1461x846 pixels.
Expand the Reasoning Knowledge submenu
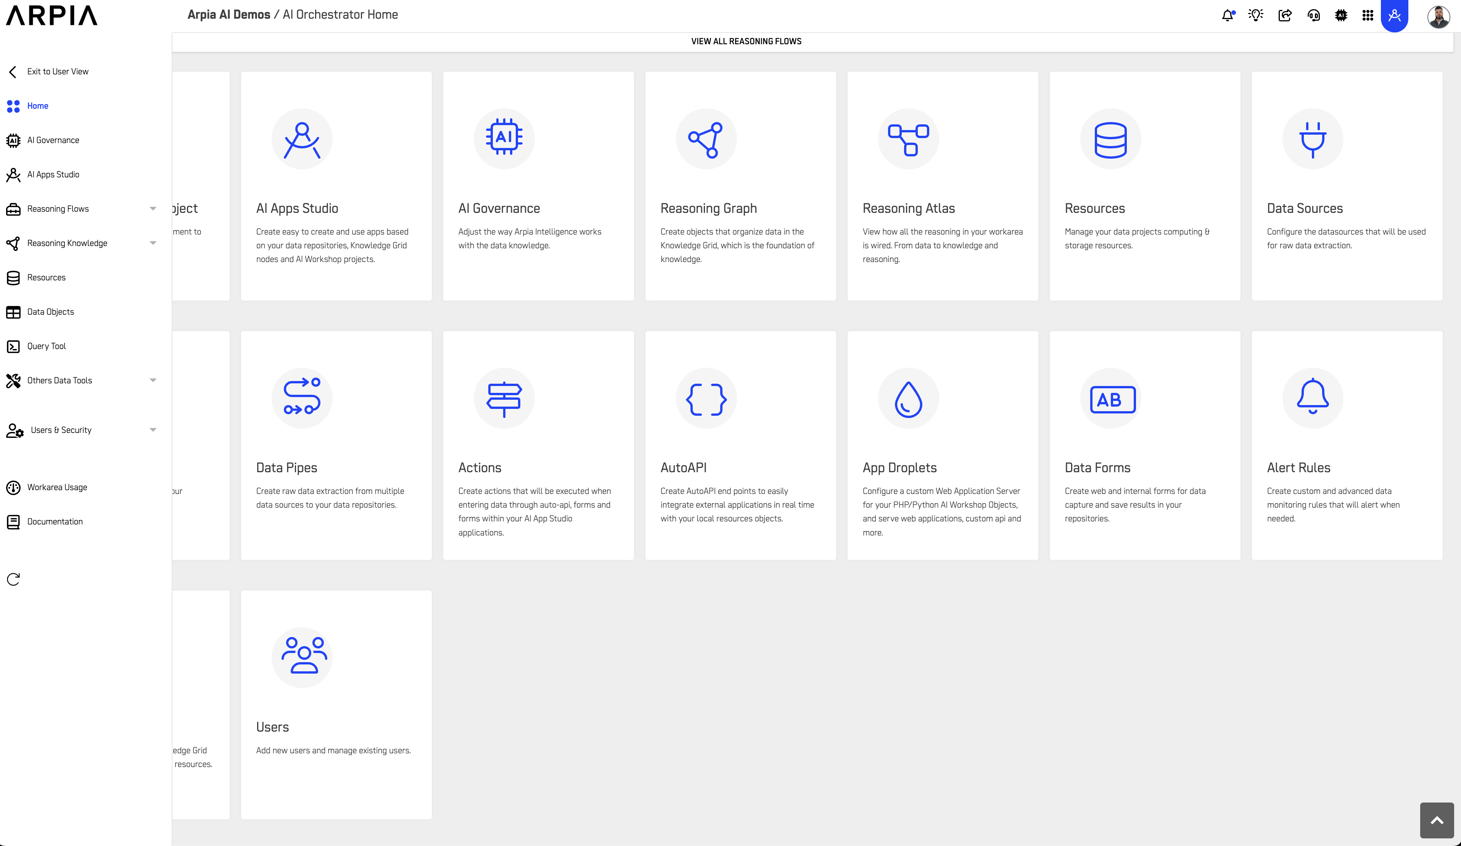click(153, 243)
